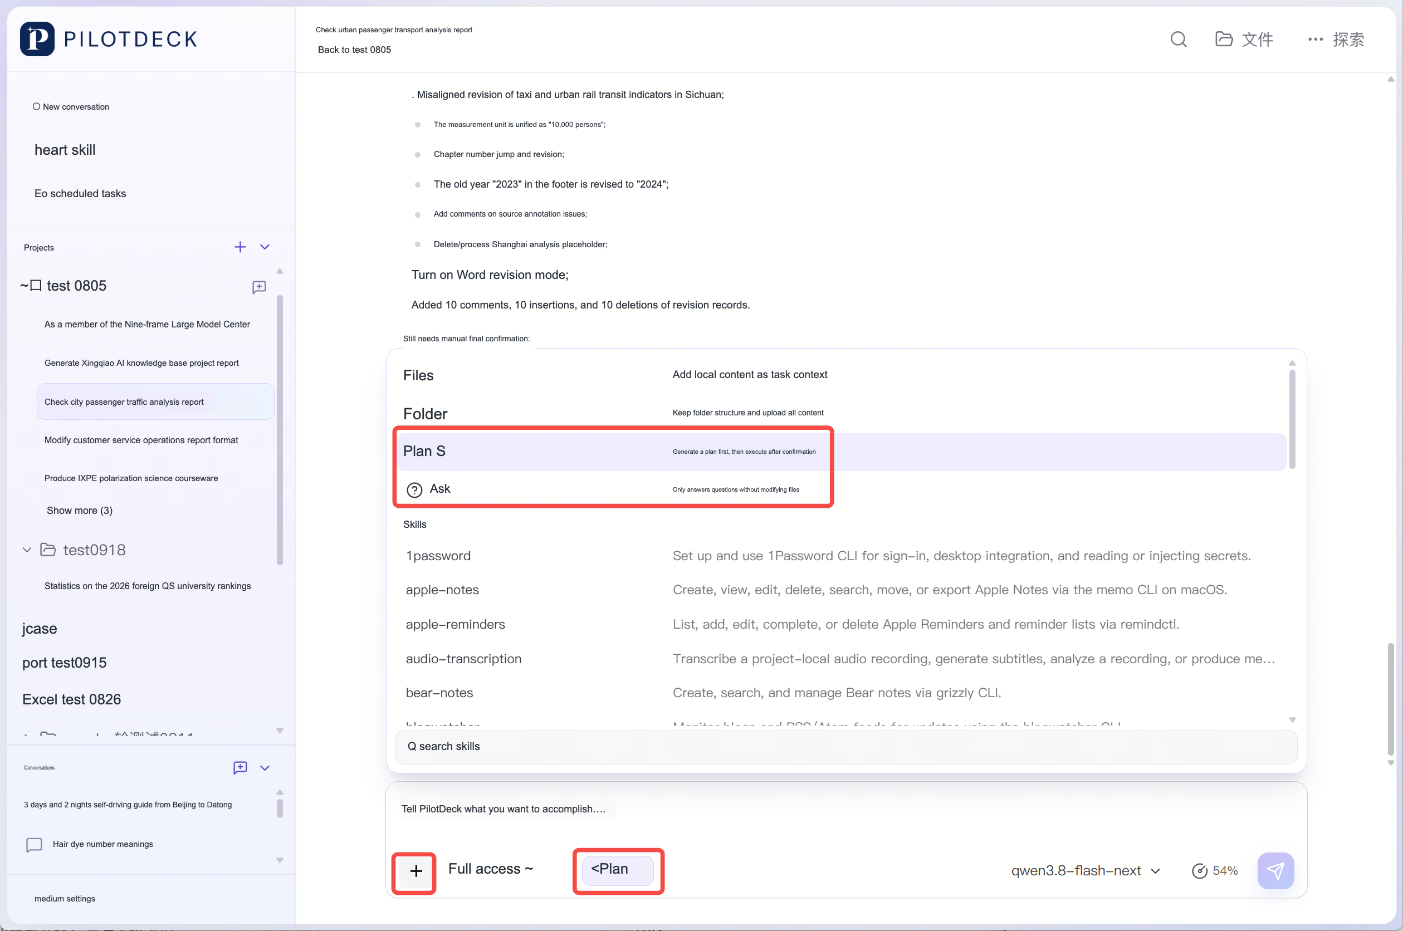Open the search magnifier in header

pyautogui.click(x=1179, y=39)
